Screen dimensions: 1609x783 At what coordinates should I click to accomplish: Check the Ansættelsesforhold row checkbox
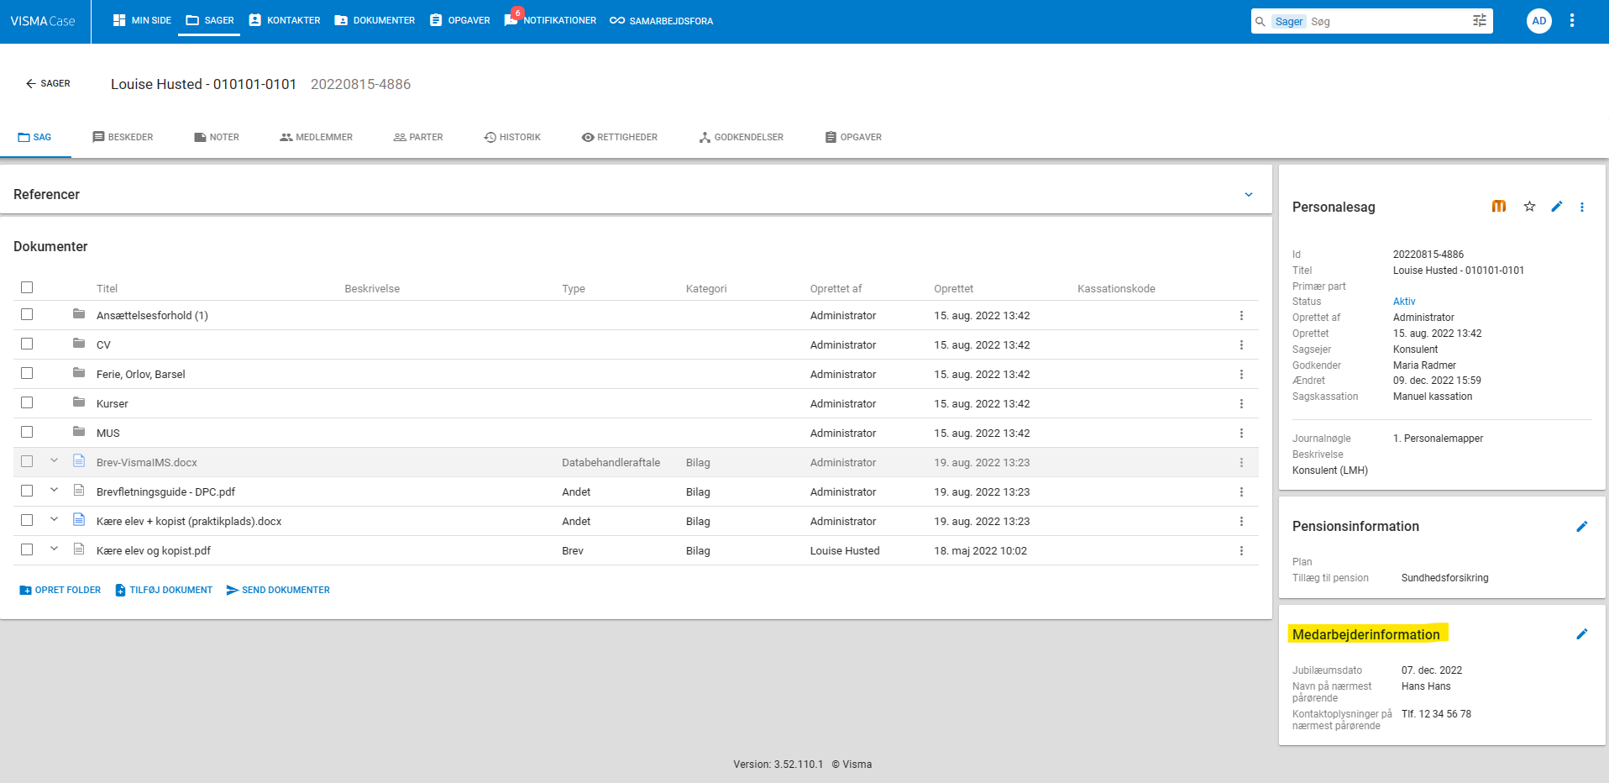(x=27, y=314)
